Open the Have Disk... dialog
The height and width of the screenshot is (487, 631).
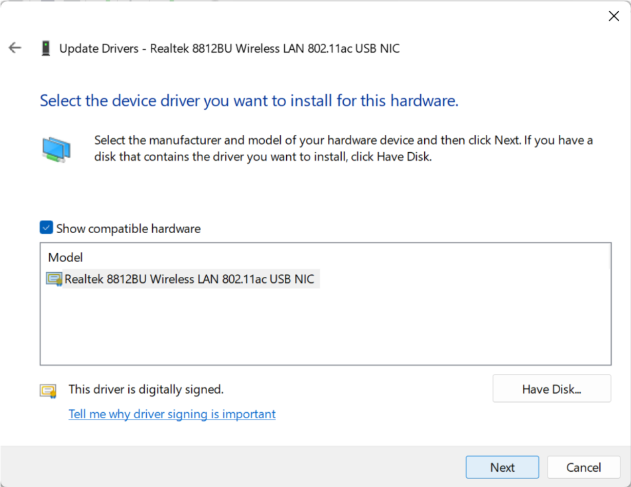(551, 389)
